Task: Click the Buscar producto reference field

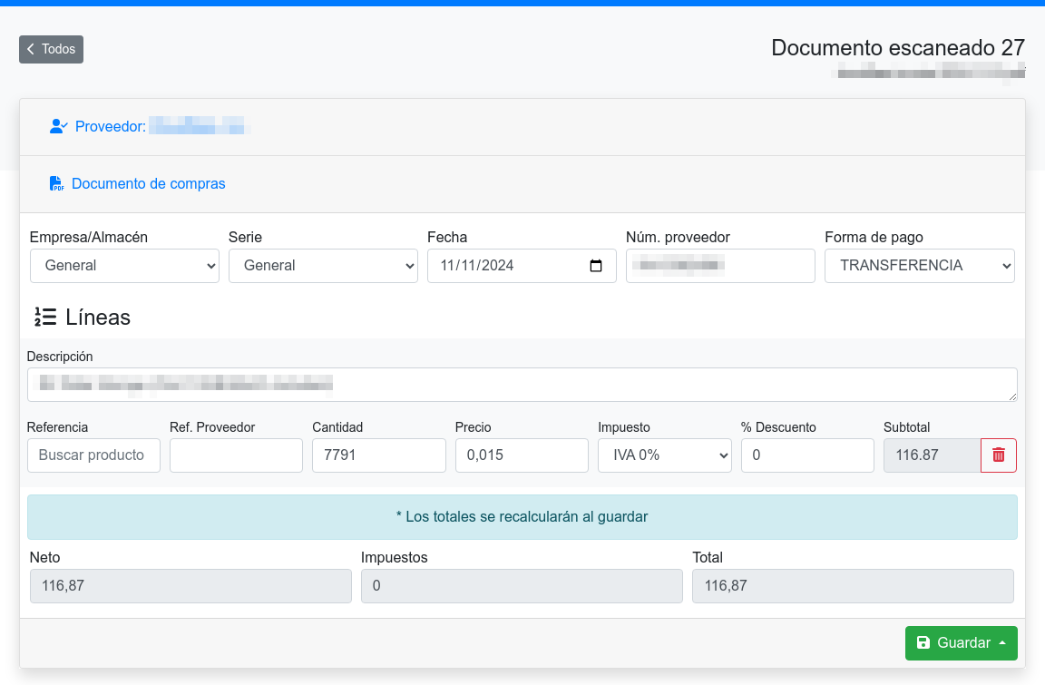Action: [x=94, y=455]
